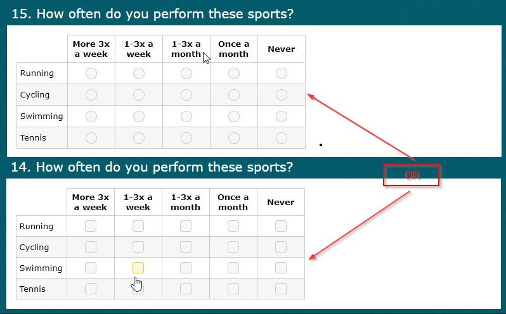Click the red 'OR' annotation box
The height and width of the screenshot is (314, 506).
(x=411, y=175)
